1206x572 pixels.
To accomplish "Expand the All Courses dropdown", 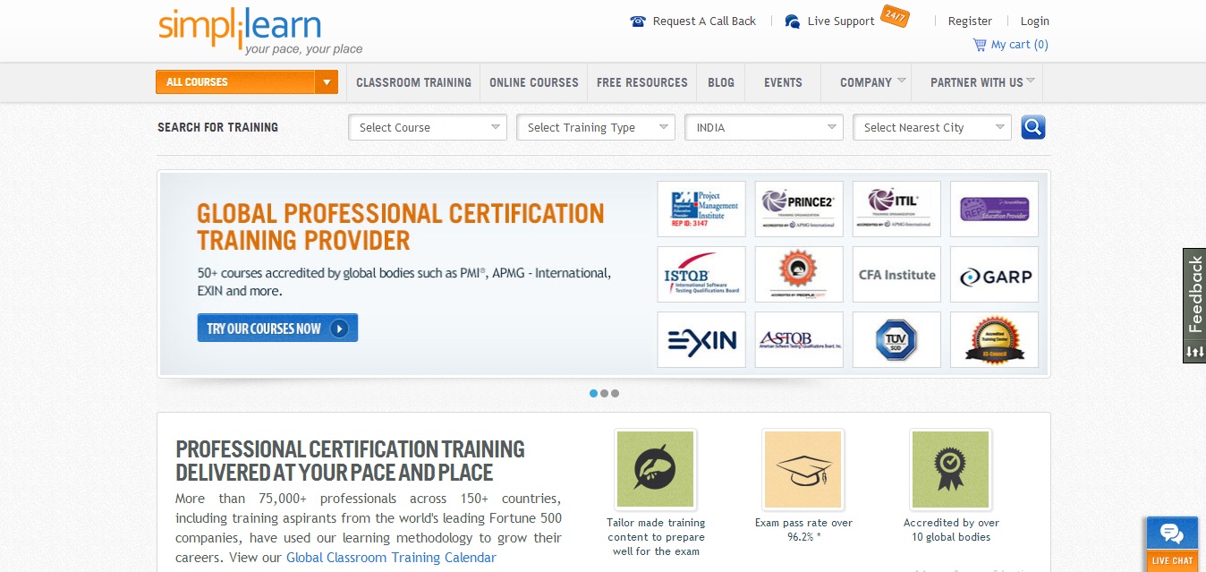I will click(247, 82).
